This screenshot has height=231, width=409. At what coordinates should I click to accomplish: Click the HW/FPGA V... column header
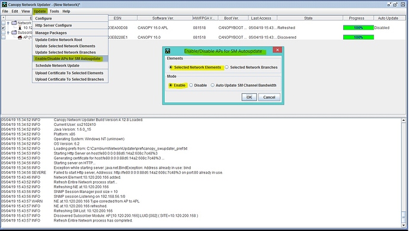click(204, 18)
